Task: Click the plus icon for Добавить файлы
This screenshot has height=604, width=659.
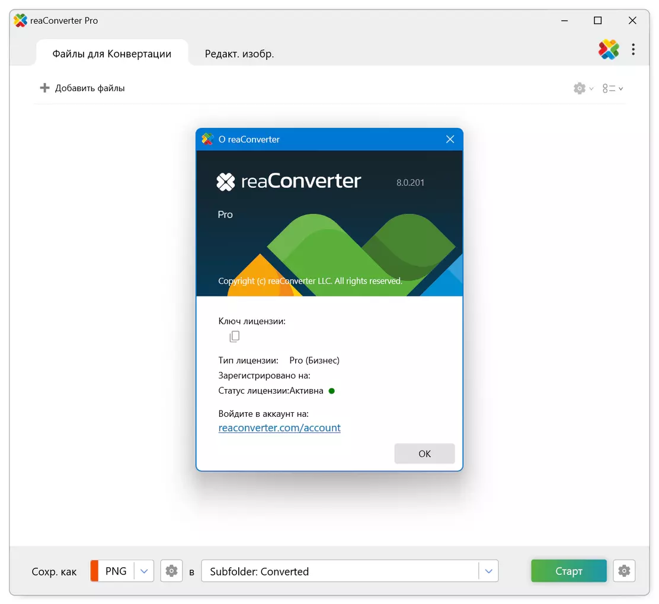Action: pos(44,88)
